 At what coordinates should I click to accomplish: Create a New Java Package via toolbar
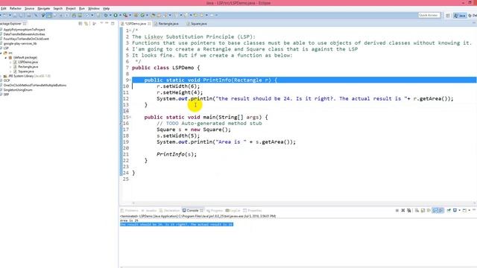136,15
